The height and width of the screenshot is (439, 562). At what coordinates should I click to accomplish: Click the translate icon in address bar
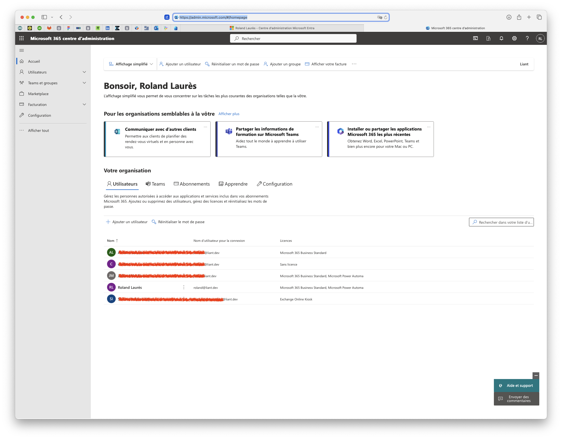[380, 17]
